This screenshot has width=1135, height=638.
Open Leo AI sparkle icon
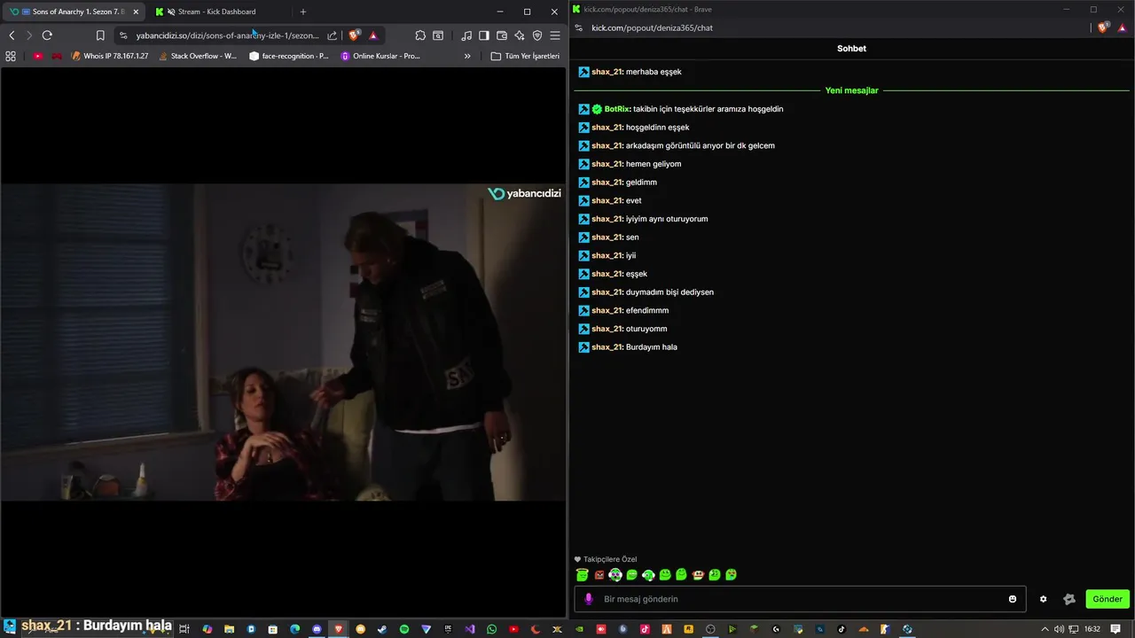point(520,35)
